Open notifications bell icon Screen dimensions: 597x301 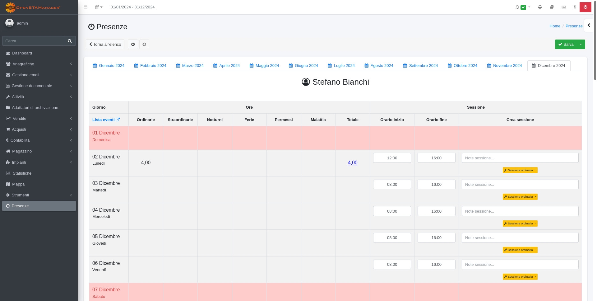(x=517, y=7)
